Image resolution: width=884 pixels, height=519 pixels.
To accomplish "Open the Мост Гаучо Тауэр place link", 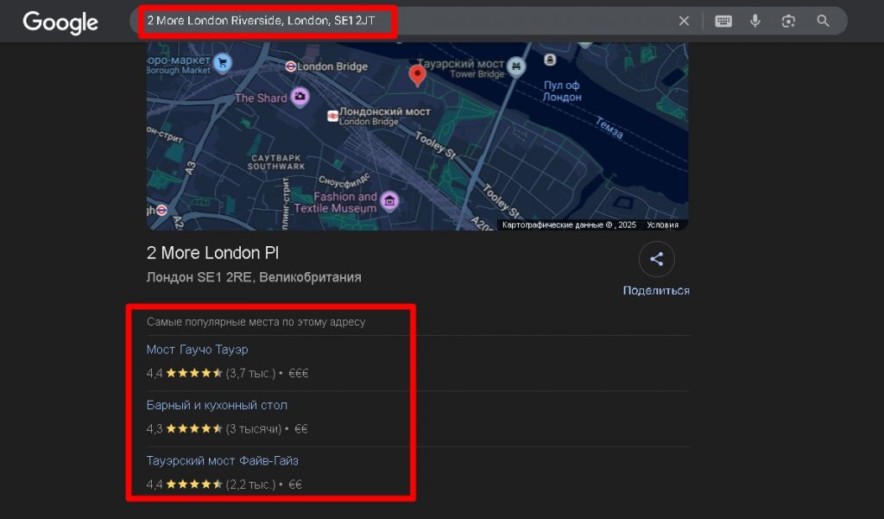I will [198, 350].
